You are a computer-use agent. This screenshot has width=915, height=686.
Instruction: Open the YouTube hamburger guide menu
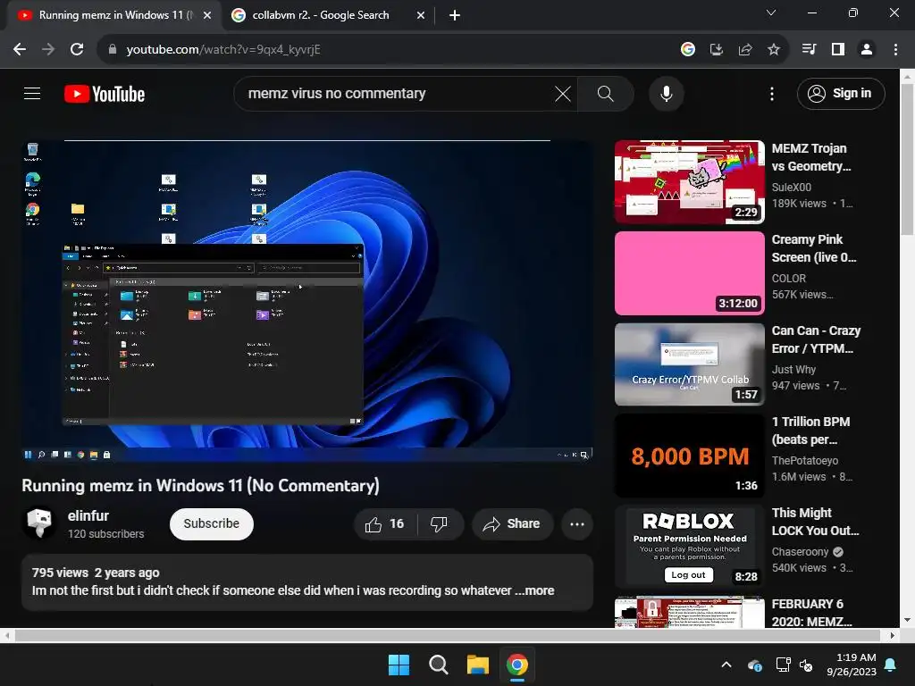point(32,93)
